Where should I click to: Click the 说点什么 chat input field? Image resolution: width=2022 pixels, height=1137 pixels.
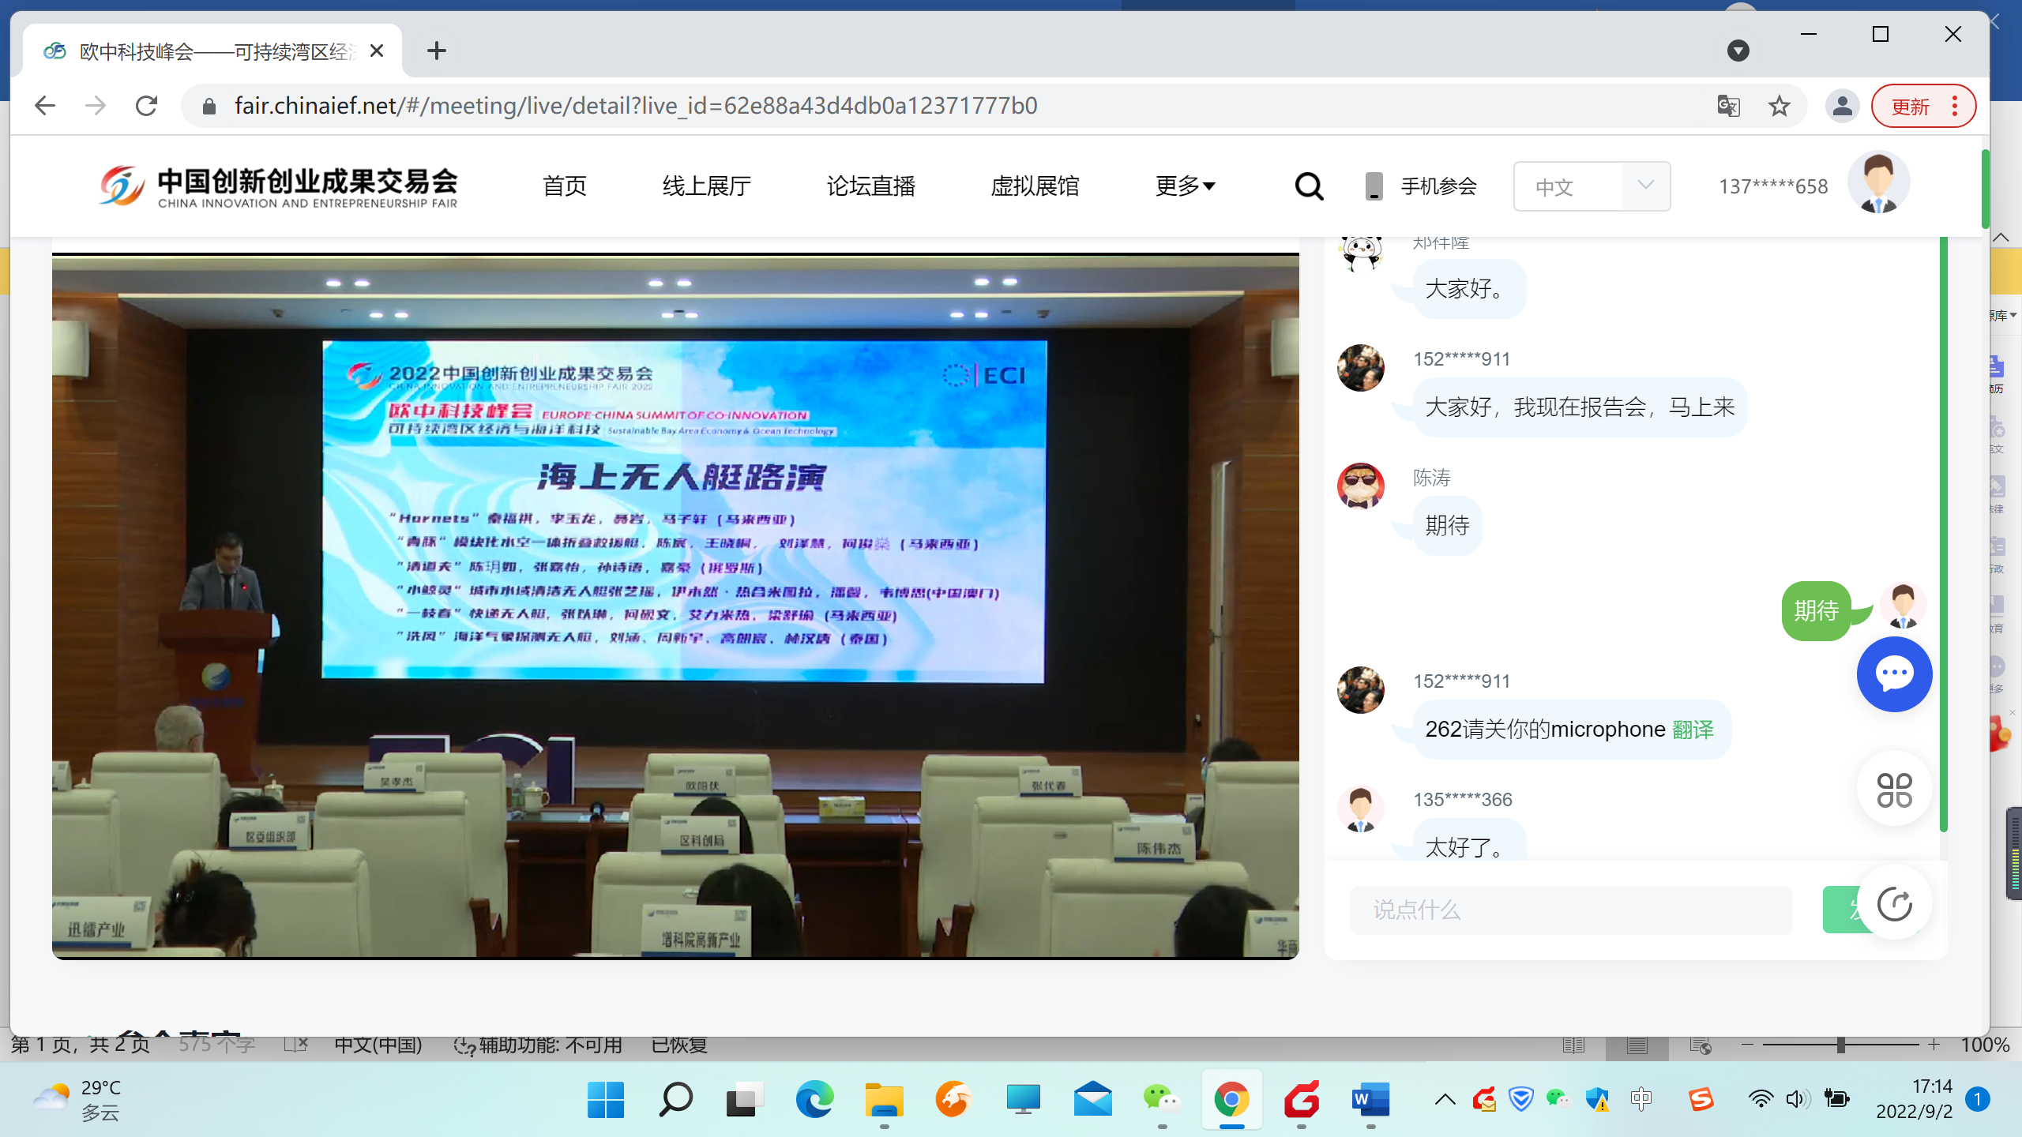1569,910
